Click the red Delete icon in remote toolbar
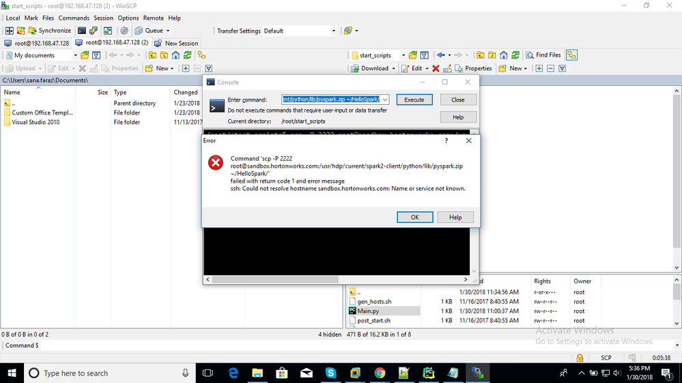This screenshot has height=383, width=682. tap(436, 68)
